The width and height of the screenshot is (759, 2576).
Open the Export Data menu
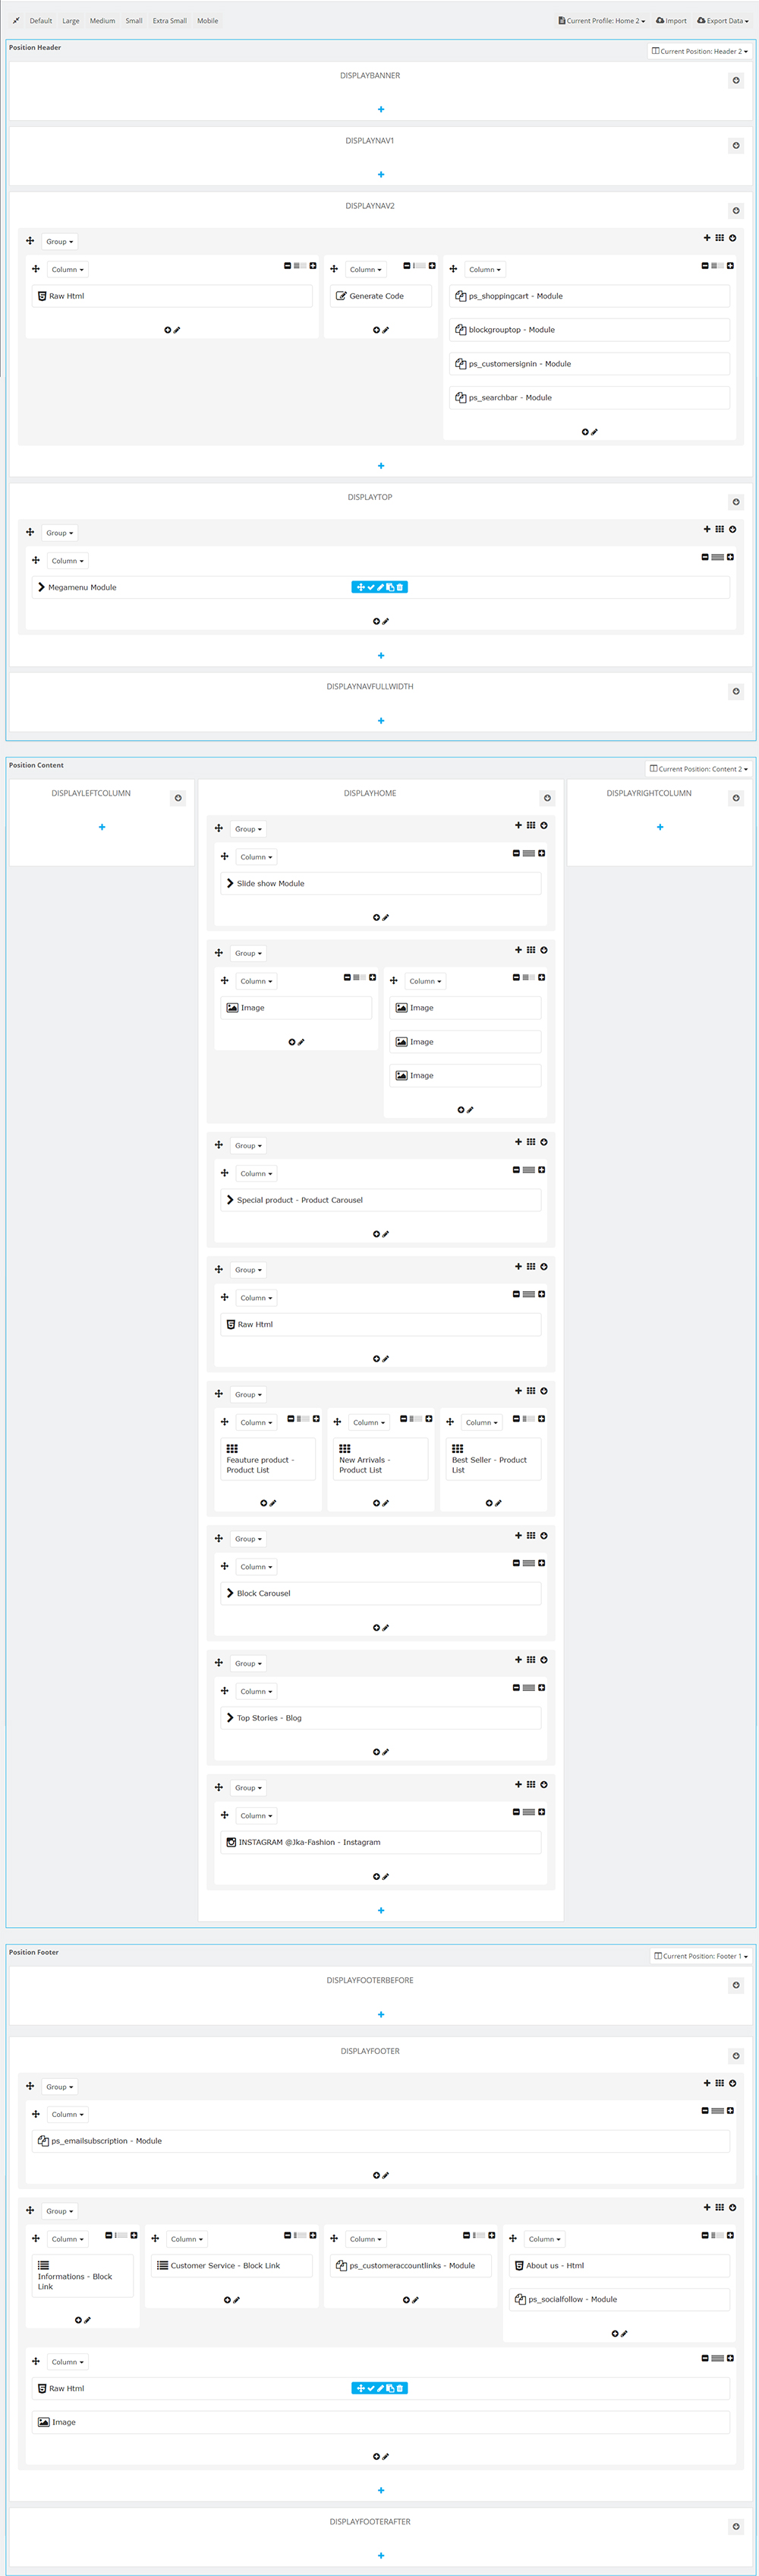point(723,20)
